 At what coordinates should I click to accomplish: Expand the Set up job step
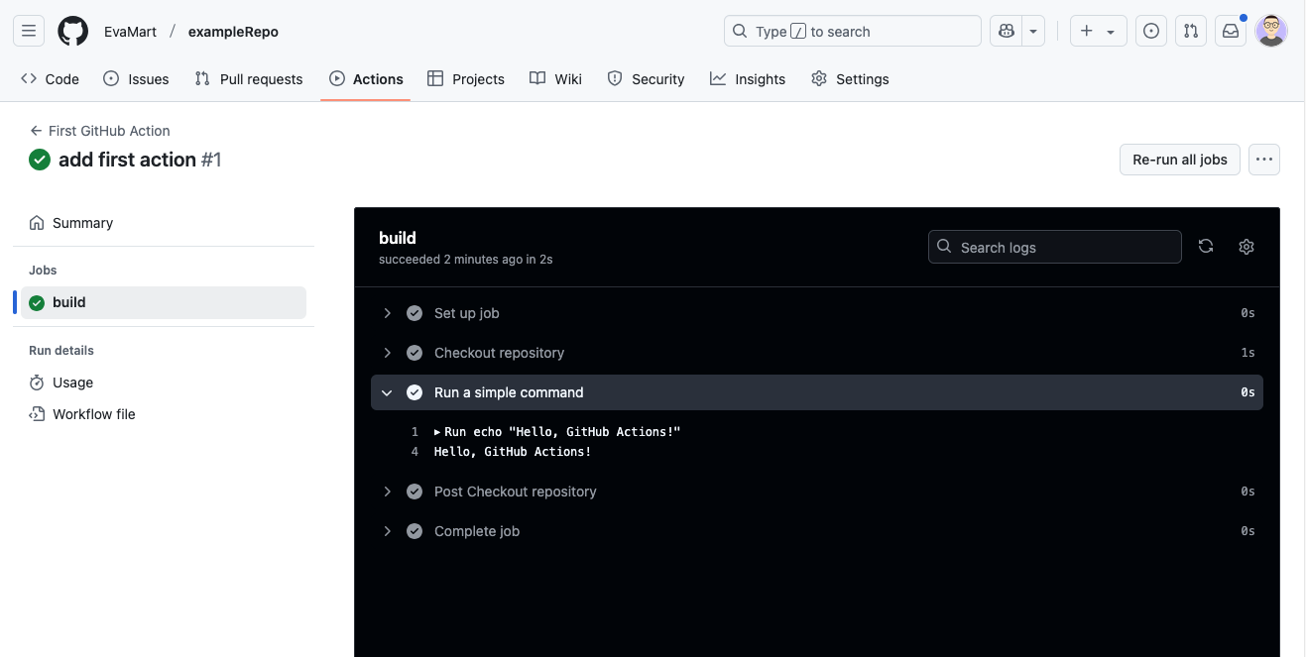[x=387, y=312]
